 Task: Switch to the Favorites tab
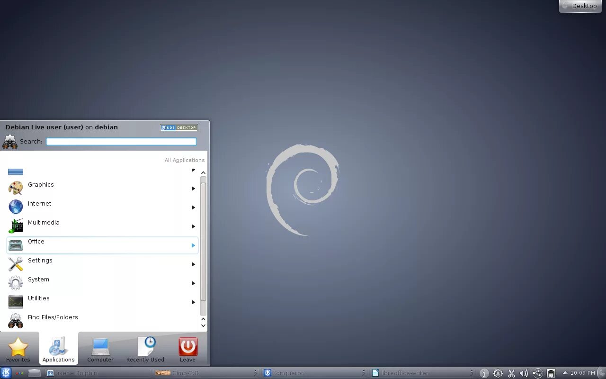(18, 350)
